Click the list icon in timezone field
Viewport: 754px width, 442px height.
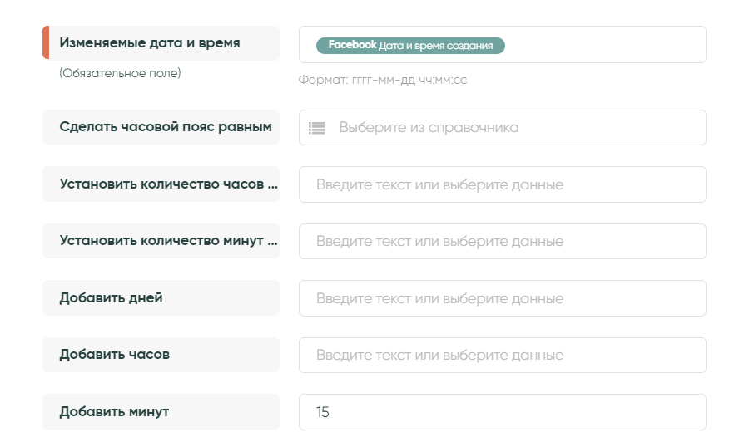[316, 128]
